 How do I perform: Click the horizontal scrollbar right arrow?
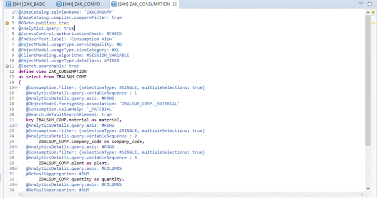coord(362,194)
